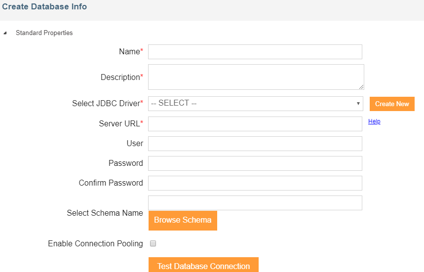Click the Create New driver button

coord(392,104)
